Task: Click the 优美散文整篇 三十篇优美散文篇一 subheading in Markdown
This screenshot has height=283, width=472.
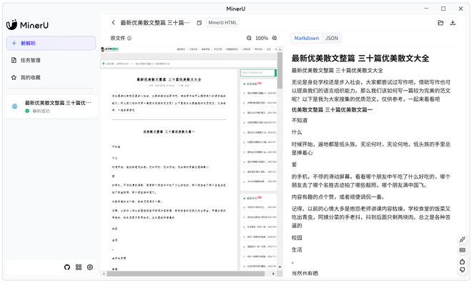Action: [x=332, y=110]
